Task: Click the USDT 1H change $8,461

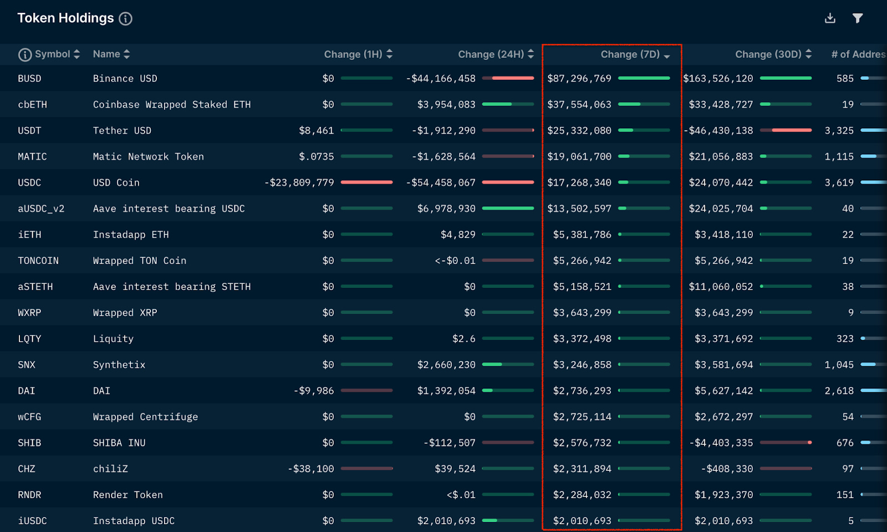Action: point(317,130)
